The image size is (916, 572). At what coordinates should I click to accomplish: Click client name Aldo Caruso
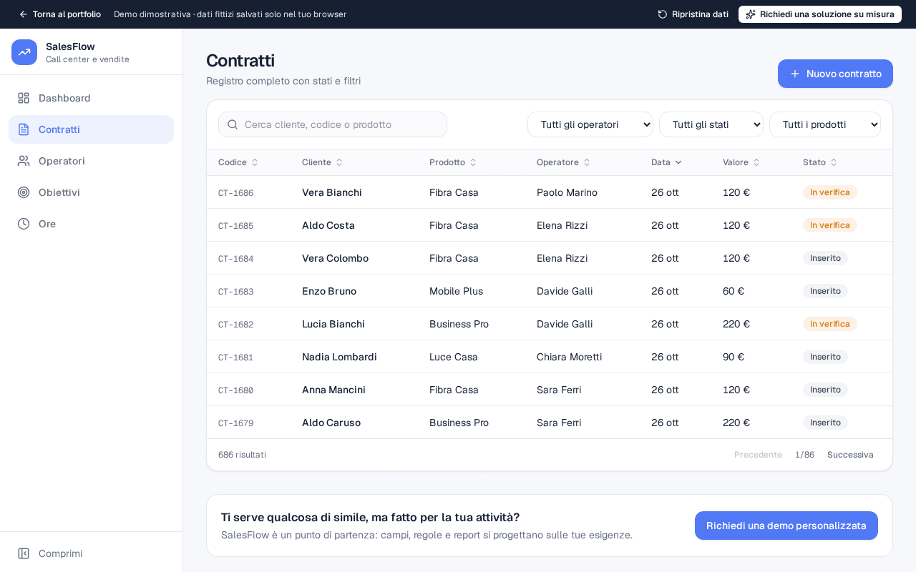click(331, 423)
